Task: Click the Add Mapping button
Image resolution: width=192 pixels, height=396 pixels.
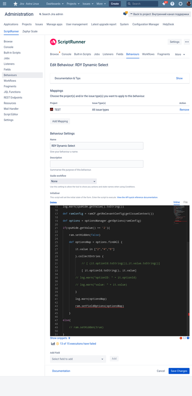Action: click(60, 121)
